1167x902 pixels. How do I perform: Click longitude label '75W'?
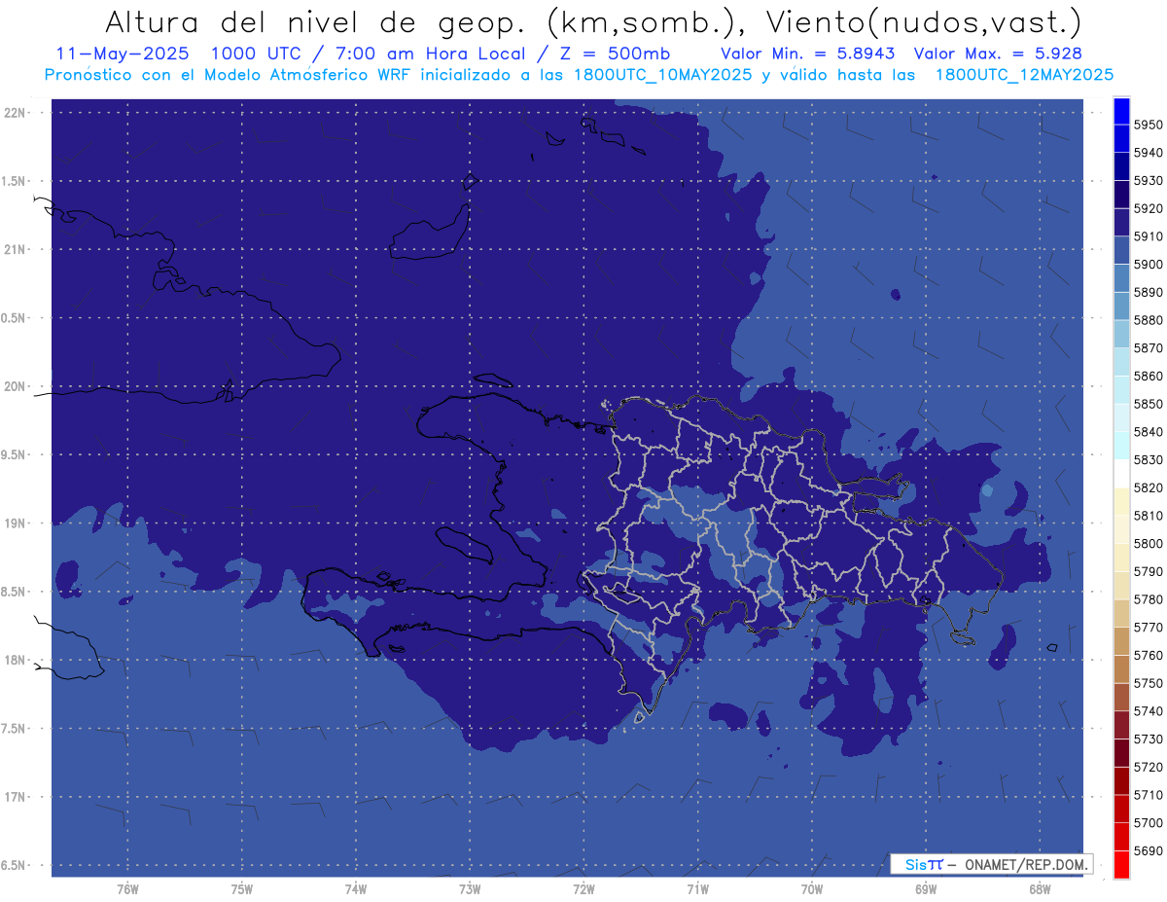(x=242, y=888)
